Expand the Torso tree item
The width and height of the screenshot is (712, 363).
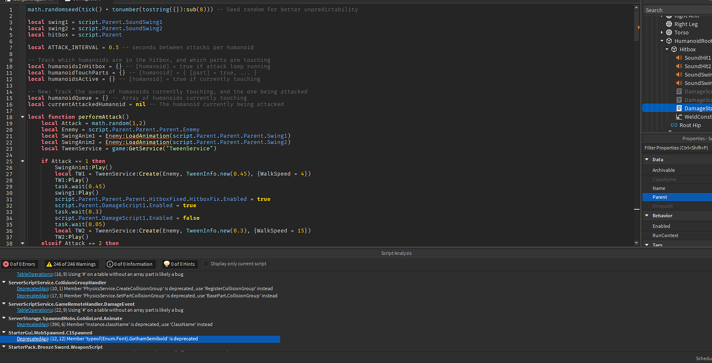tap(662, 32)
